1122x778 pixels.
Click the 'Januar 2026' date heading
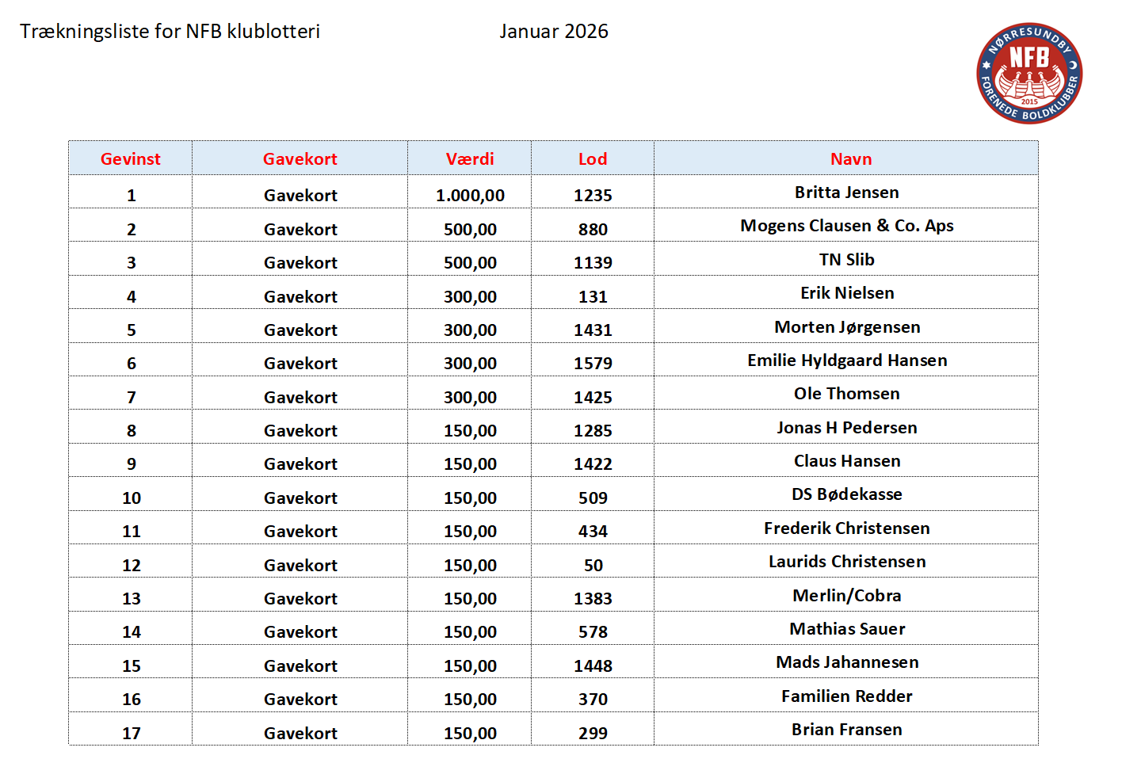click(553, 32)
